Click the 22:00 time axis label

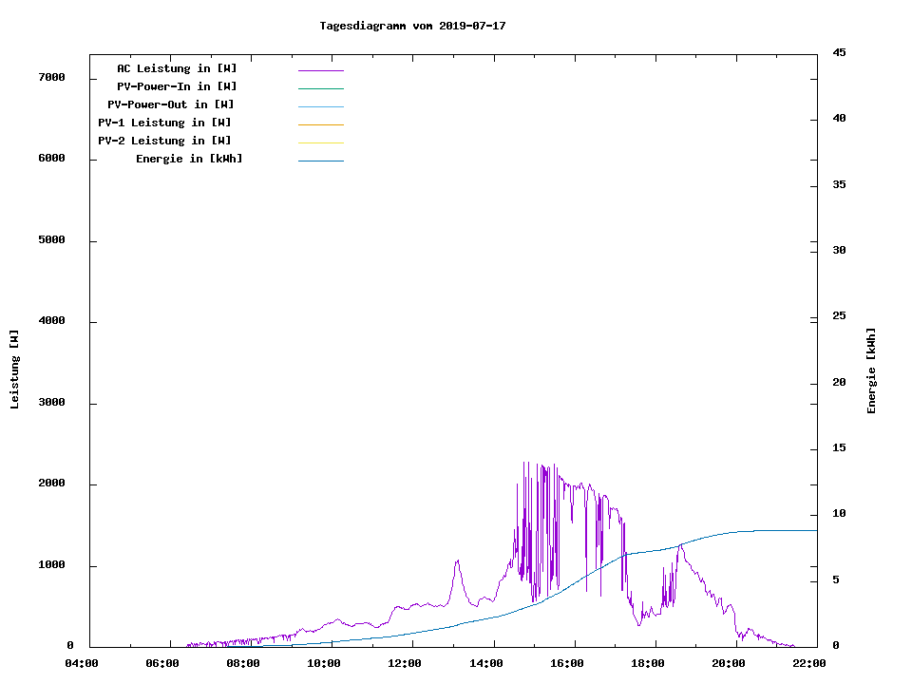[810, 663]
